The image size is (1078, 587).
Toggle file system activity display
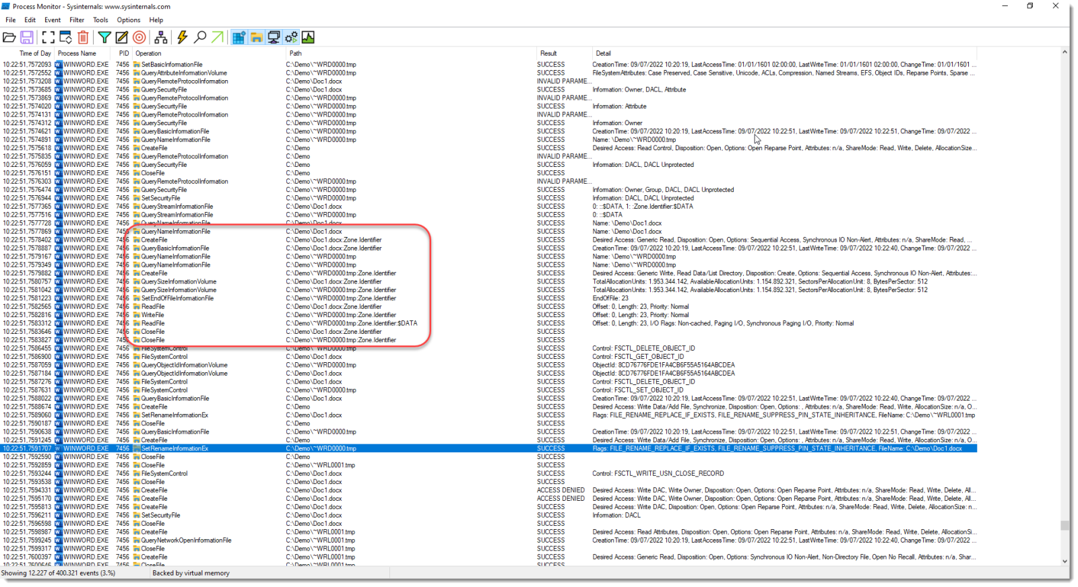[257, 38]
